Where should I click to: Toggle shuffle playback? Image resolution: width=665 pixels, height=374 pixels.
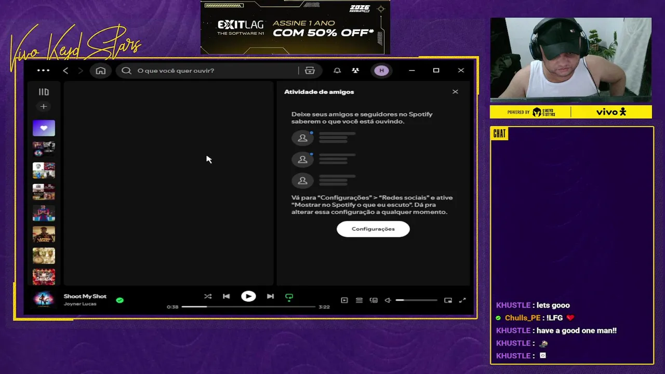tap(208, 297)
